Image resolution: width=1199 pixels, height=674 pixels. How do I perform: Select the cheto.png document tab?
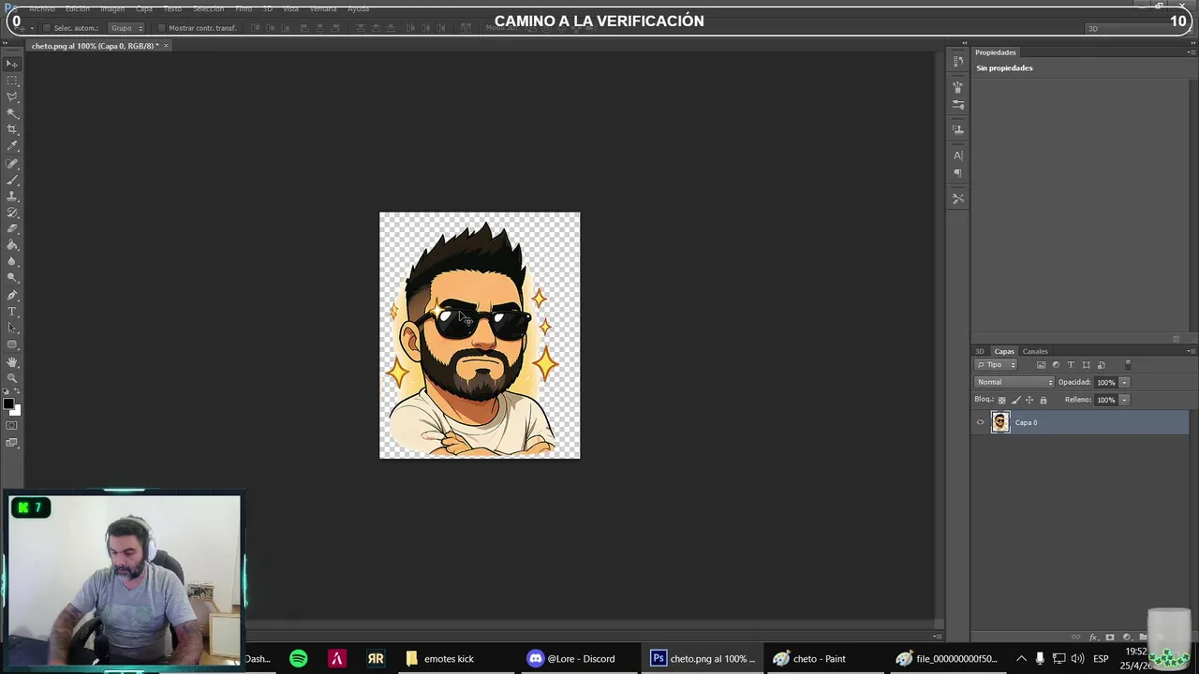pyautogui.click(x=95, y=46)
